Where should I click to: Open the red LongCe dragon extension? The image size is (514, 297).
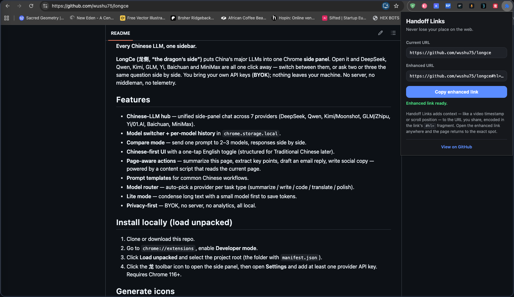[495, 6]
